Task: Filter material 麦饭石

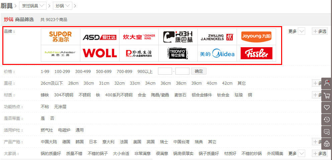Action: [x=180, y=95]
